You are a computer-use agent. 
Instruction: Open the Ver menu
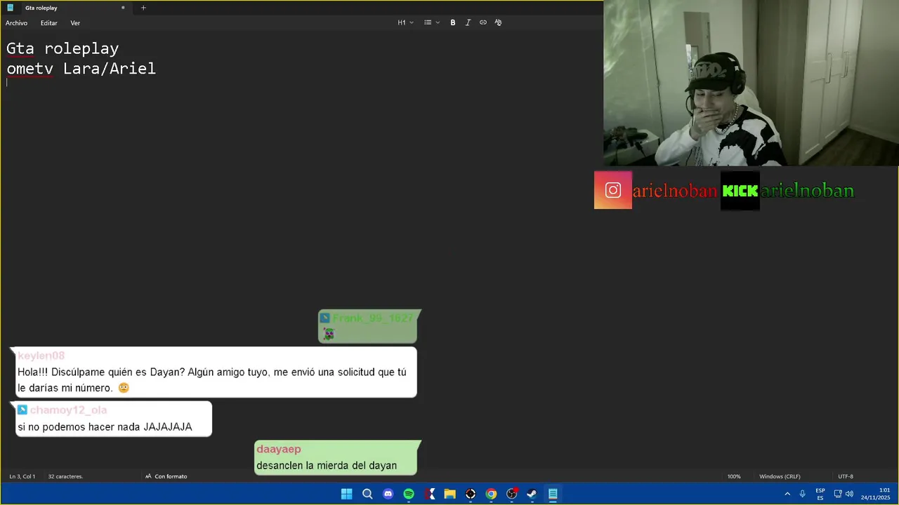point(75,23)
